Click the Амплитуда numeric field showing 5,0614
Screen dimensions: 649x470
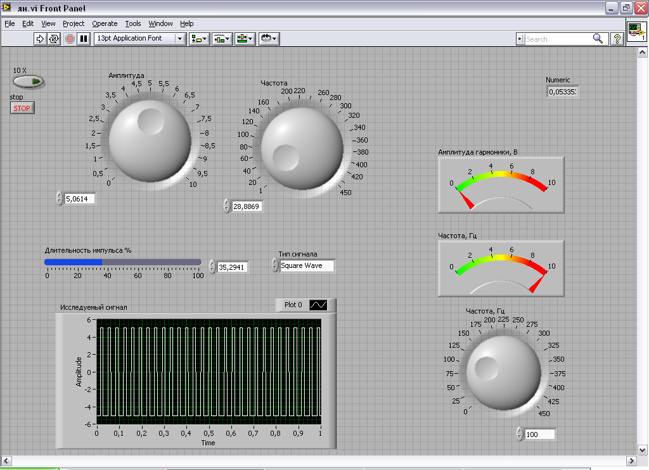(80, 199)
